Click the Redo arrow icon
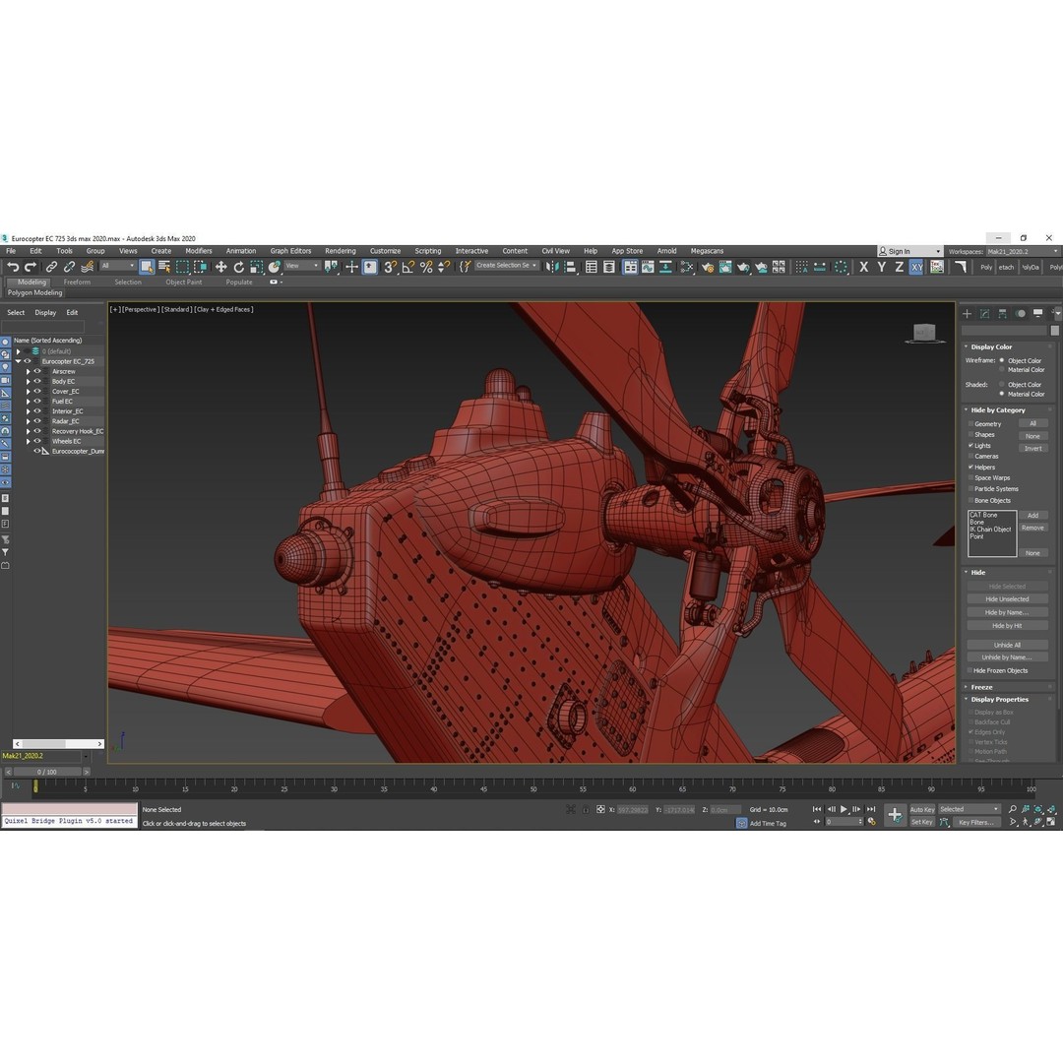The height and width of the screenshot is (1063, 1063). [x=30, y=267]
